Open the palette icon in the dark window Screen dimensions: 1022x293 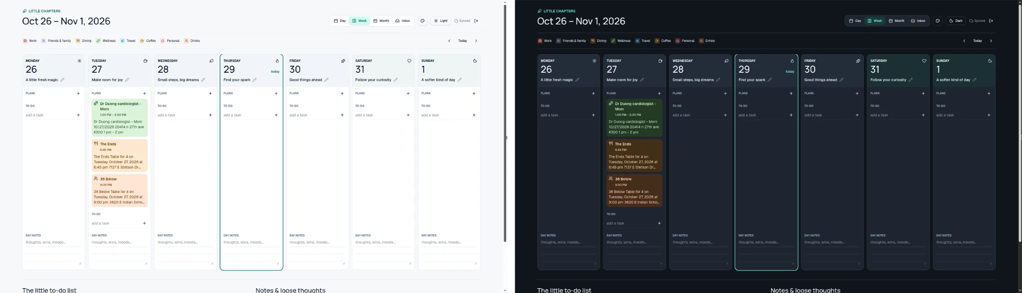937,21
